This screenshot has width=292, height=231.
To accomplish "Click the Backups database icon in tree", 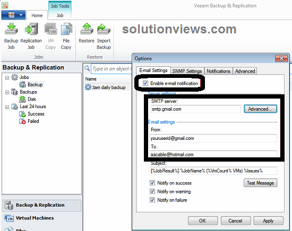I will coord(14,92).
